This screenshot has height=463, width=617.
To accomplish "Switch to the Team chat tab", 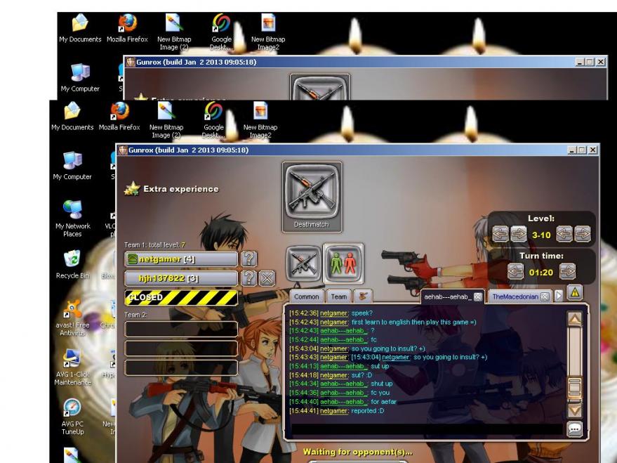I will tap(339, 297).
